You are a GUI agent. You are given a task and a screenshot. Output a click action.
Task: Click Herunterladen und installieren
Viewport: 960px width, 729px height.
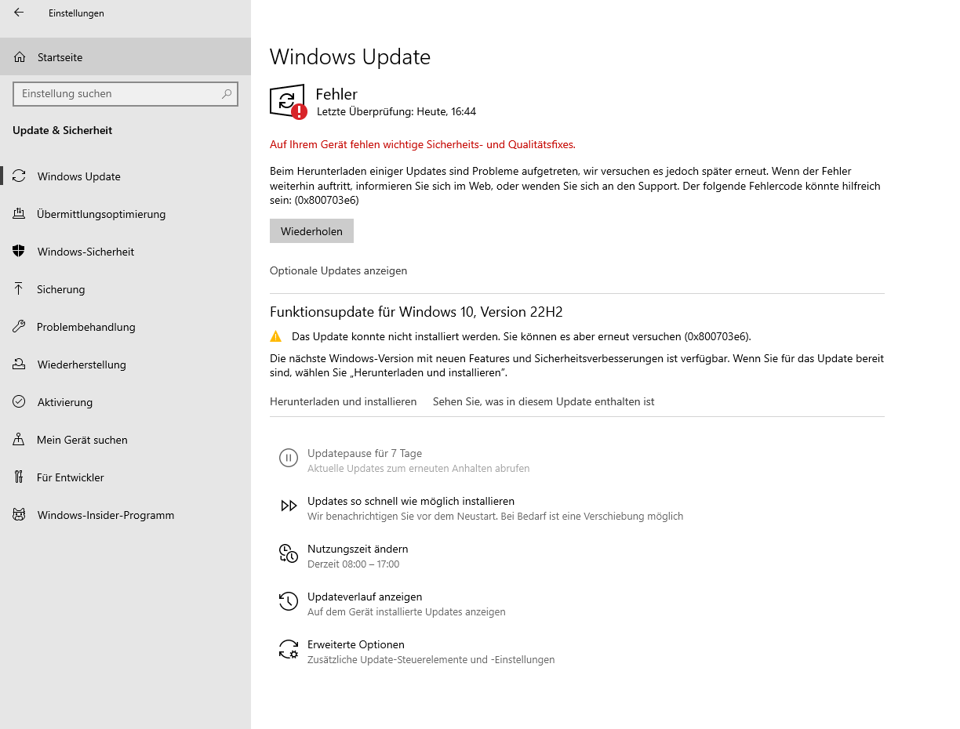(343, 401)
